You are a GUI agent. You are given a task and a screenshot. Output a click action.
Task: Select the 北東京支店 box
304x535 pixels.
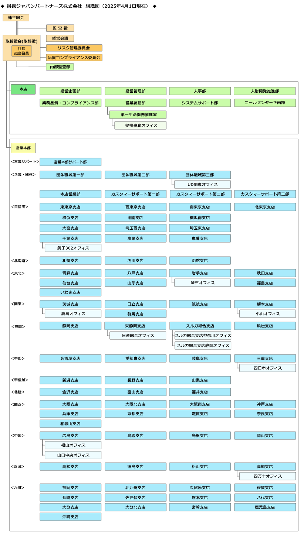click(x=265, y=207)
